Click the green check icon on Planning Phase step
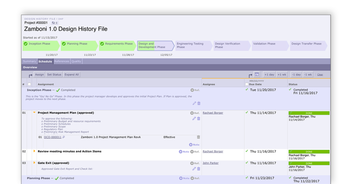The width and height of the screenshot is (352, 184). point(64,44)
